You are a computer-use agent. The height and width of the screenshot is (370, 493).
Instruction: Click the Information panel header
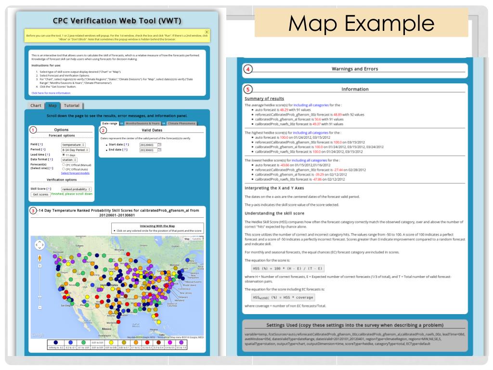point(355,89)
